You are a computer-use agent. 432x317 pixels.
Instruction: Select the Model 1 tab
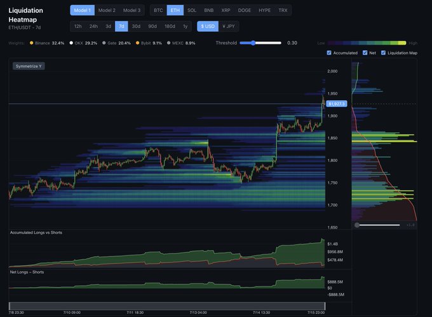82,10
